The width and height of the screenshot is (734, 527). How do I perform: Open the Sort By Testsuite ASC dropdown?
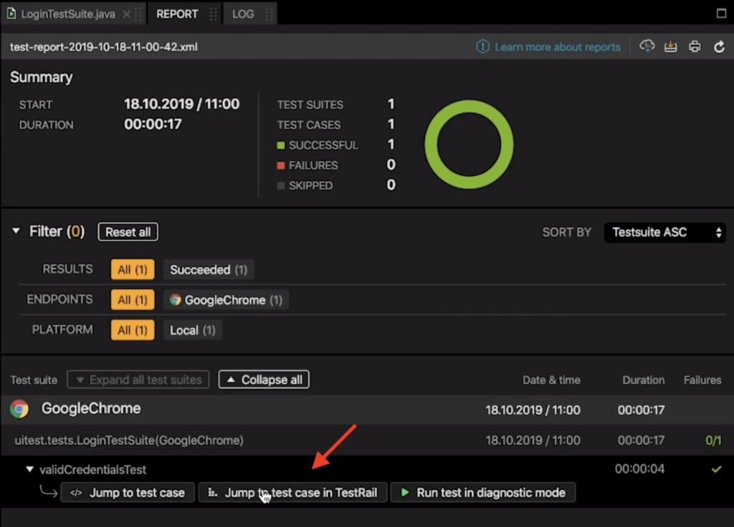(x=665, y=233)
